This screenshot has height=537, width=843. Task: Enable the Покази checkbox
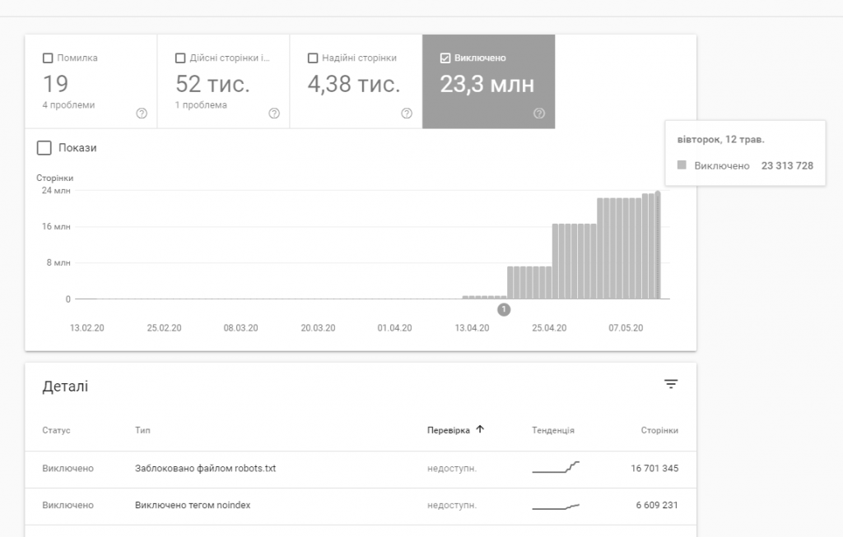click(44, 148)
